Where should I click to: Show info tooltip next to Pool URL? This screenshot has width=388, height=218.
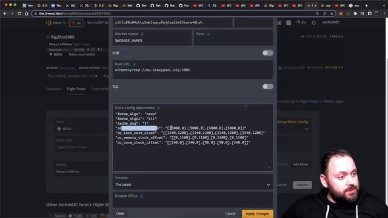[x=134, y=64]
